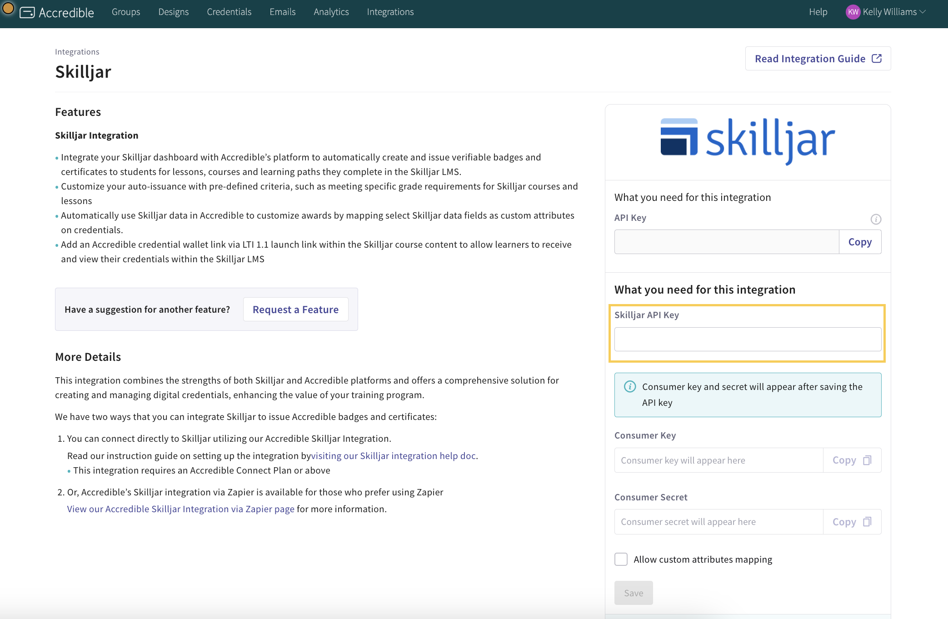Click the 'Features' heading
The height and width of the screenshot is (619, 948).
point(78,112)
